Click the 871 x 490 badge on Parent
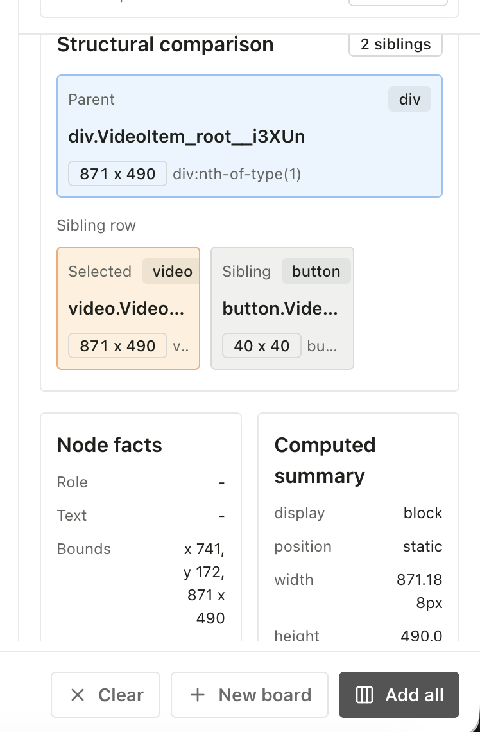 coord(117,173)
